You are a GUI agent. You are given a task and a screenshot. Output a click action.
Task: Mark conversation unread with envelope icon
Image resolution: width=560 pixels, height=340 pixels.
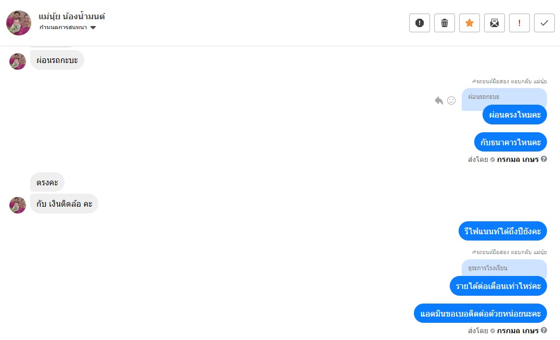tap(494, 23)
